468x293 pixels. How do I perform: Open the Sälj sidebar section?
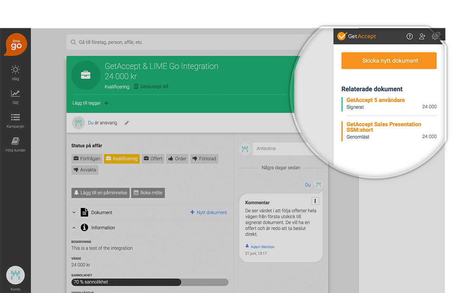click(x=15, y=97)
